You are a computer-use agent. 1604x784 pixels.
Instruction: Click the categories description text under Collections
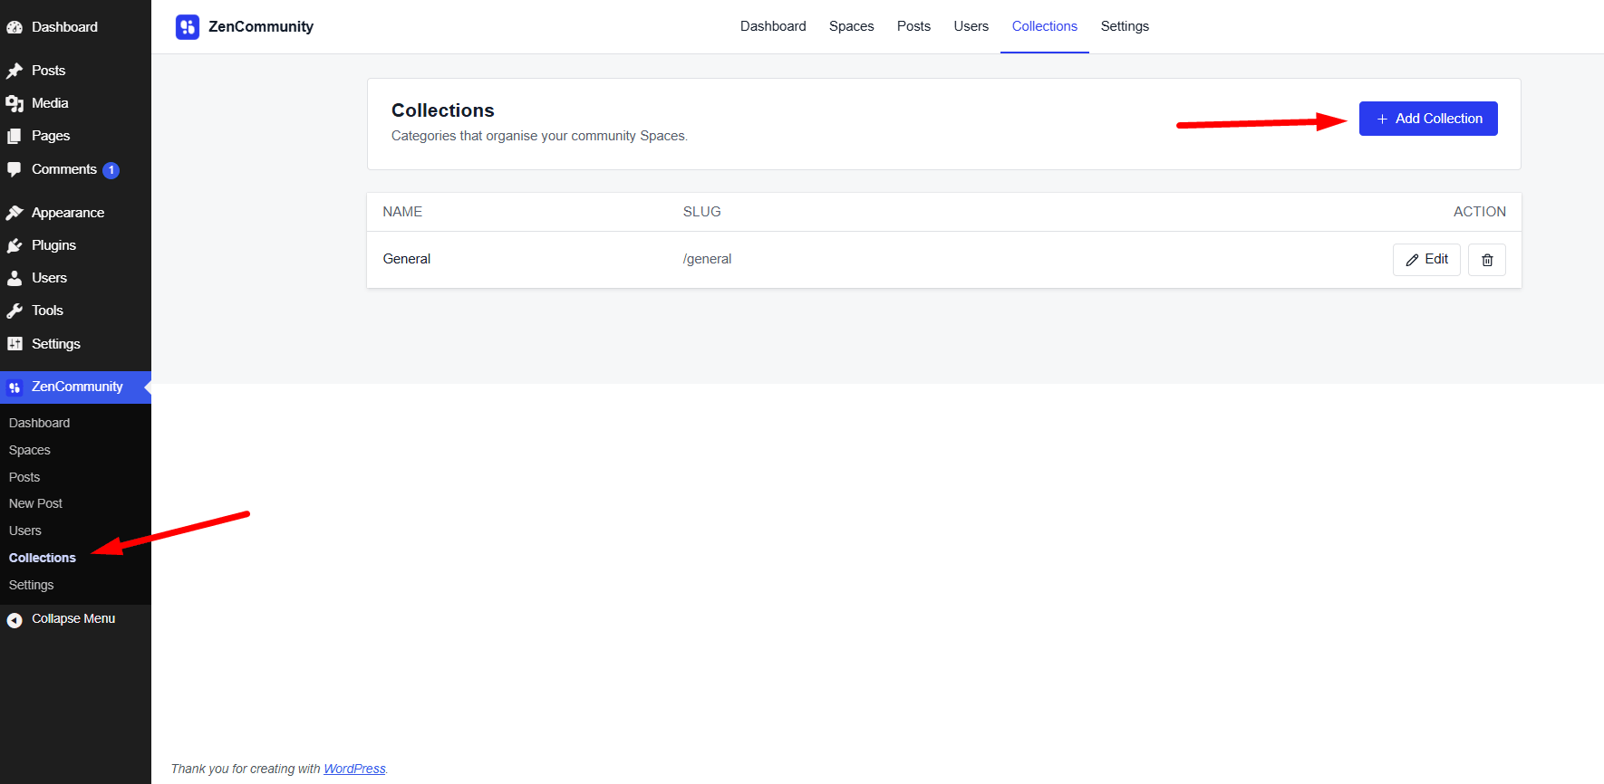tap(539, 136)
